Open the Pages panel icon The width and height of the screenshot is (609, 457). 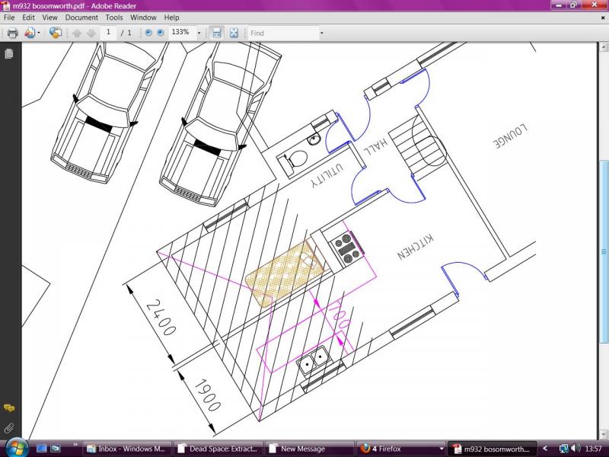pos(8,55)
